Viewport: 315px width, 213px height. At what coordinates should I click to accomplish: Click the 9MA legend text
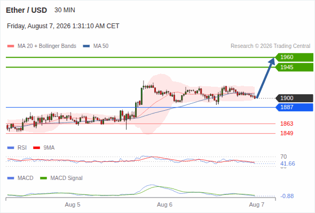coord(49,148)
